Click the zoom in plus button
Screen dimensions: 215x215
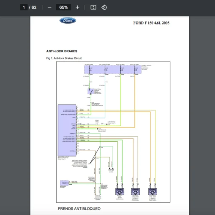[77, 7]
